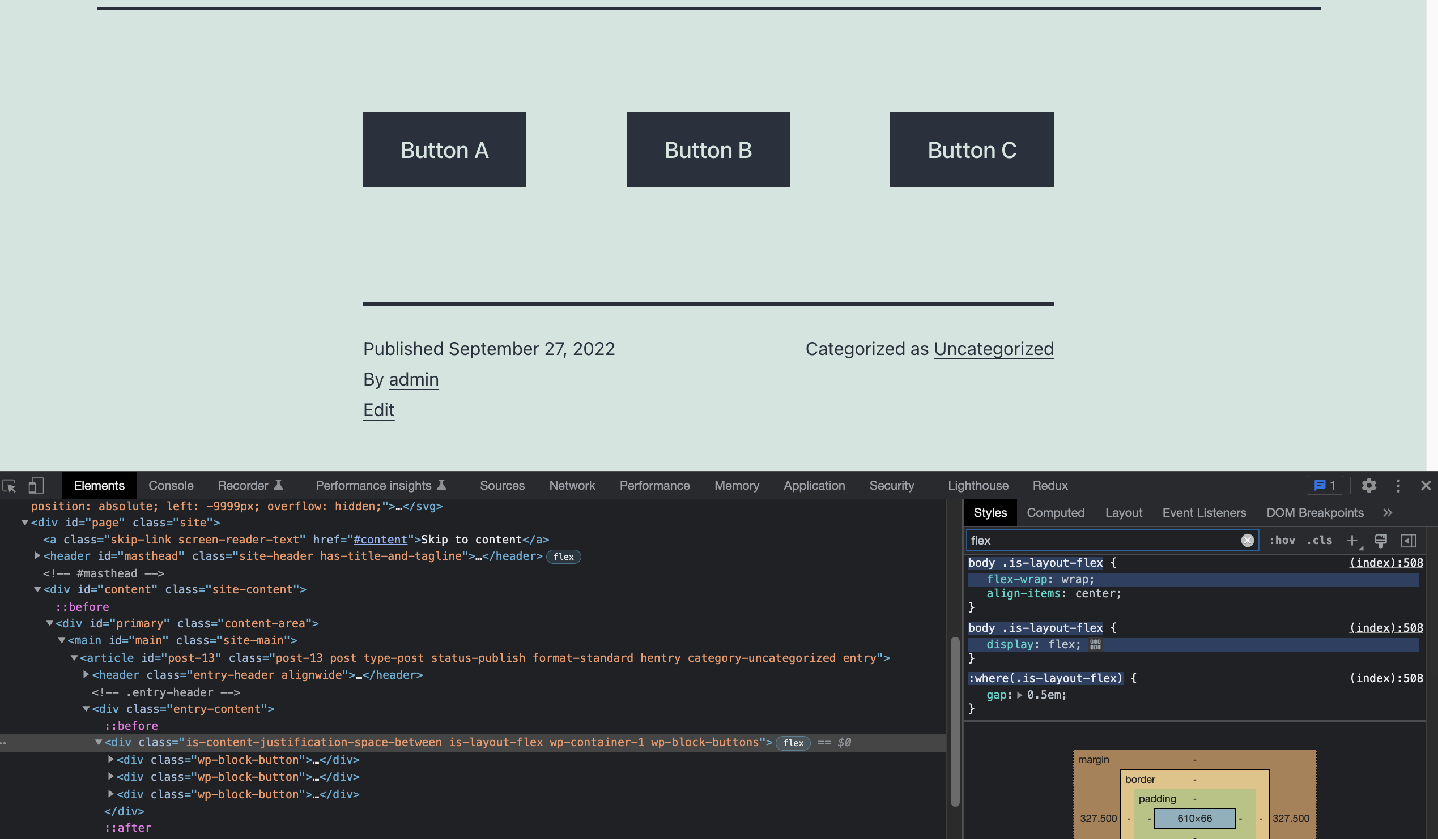
Task: Open (index):508 source link for :where rule
Action: (x=1386, y=678)
